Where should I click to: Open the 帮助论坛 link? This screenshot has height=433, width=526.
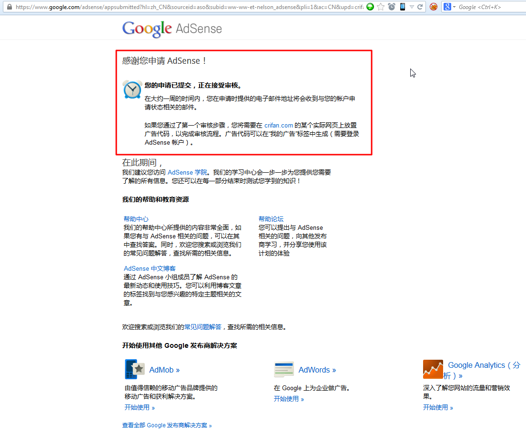[271, 219]
